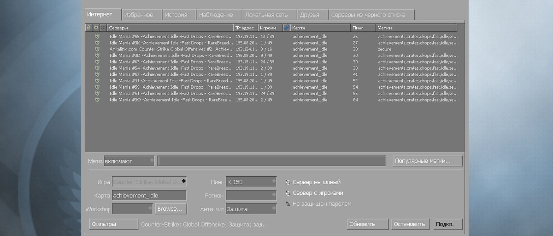The image size is (553, 236).
Task: Click the tags text field next to включают
Action: (272, 161)
